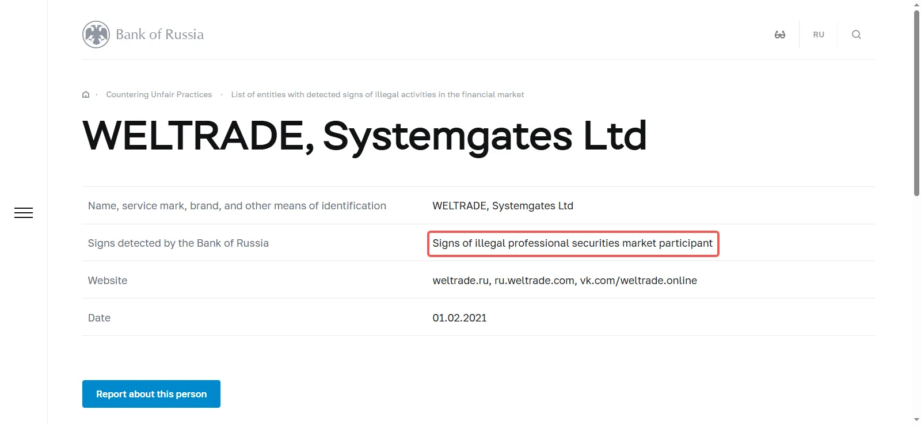This screenshot has height=425, width=921.
Task: Go to the home breadcrumb icon
Action: (x=86, y=94)
